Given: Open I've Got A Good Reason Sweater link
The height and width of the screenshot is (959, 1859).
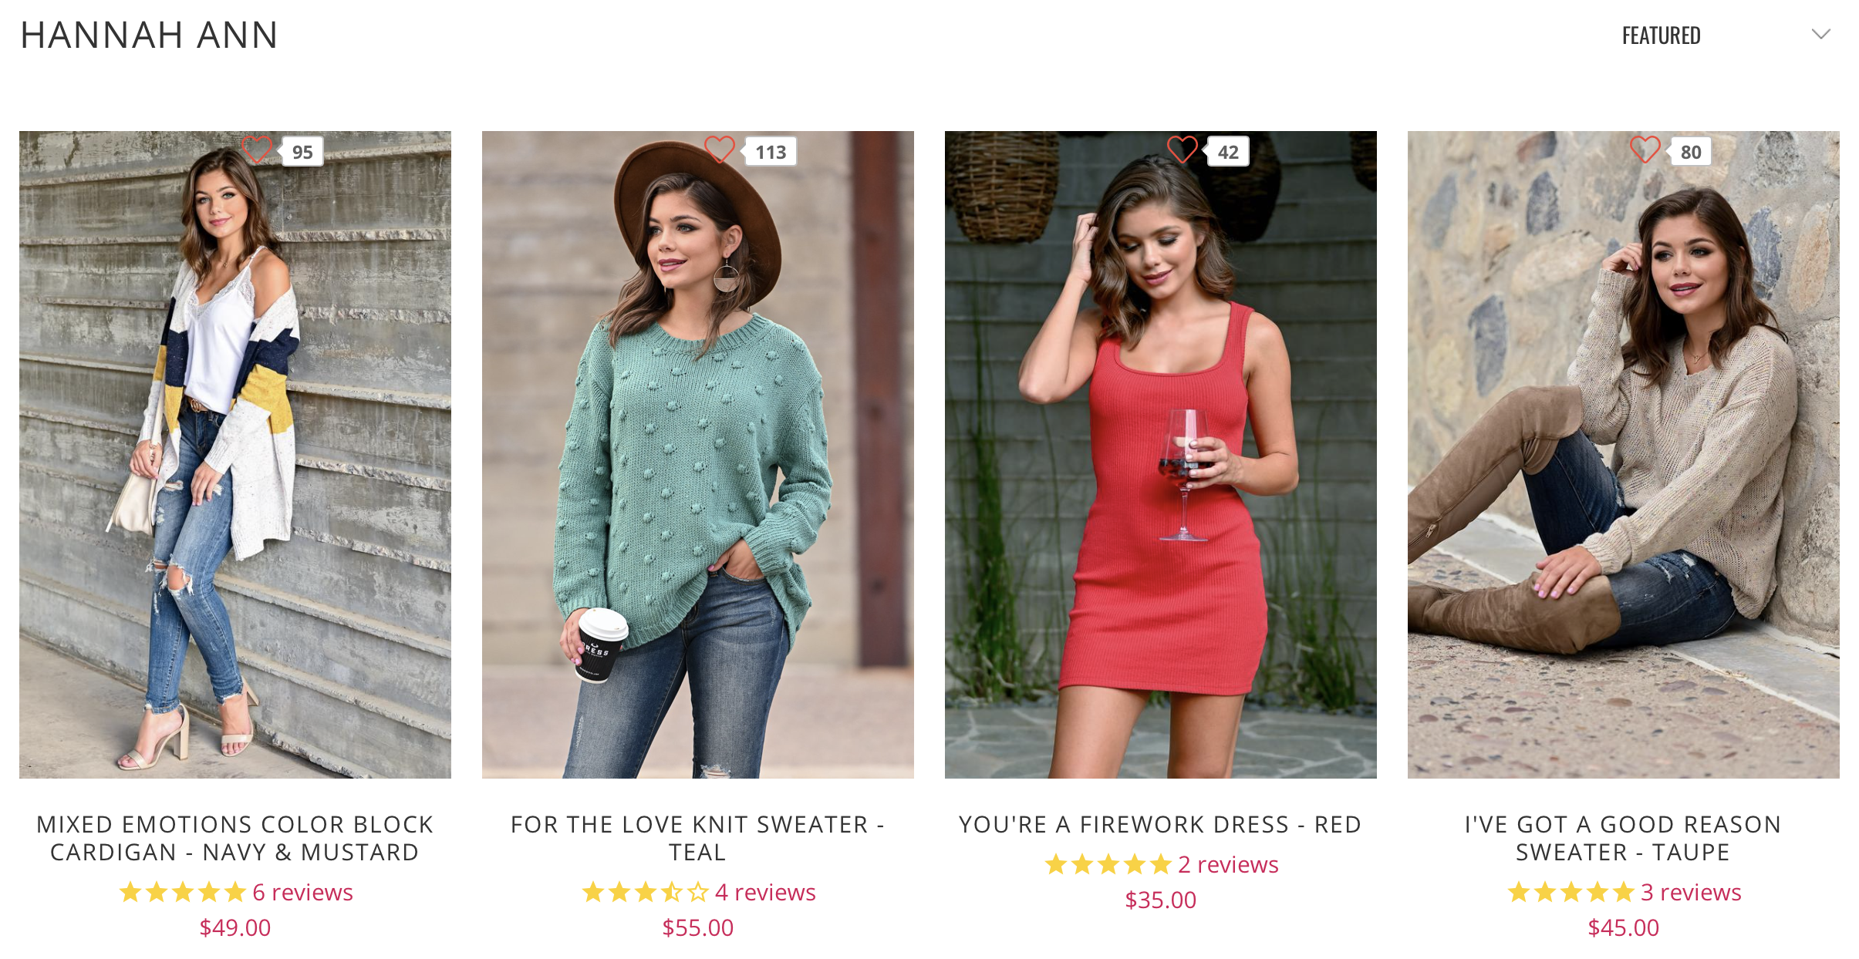Looking at the screenshot, I should pyautogui.click(x=1624, y=838).
